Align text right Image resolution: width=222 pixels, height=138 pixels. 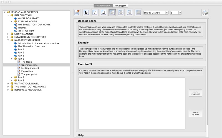(129, 12)
